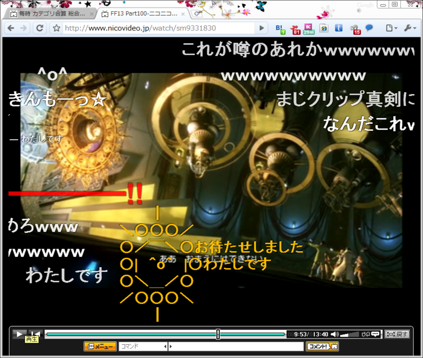Go back to the previous page

(x=11, y=28)
